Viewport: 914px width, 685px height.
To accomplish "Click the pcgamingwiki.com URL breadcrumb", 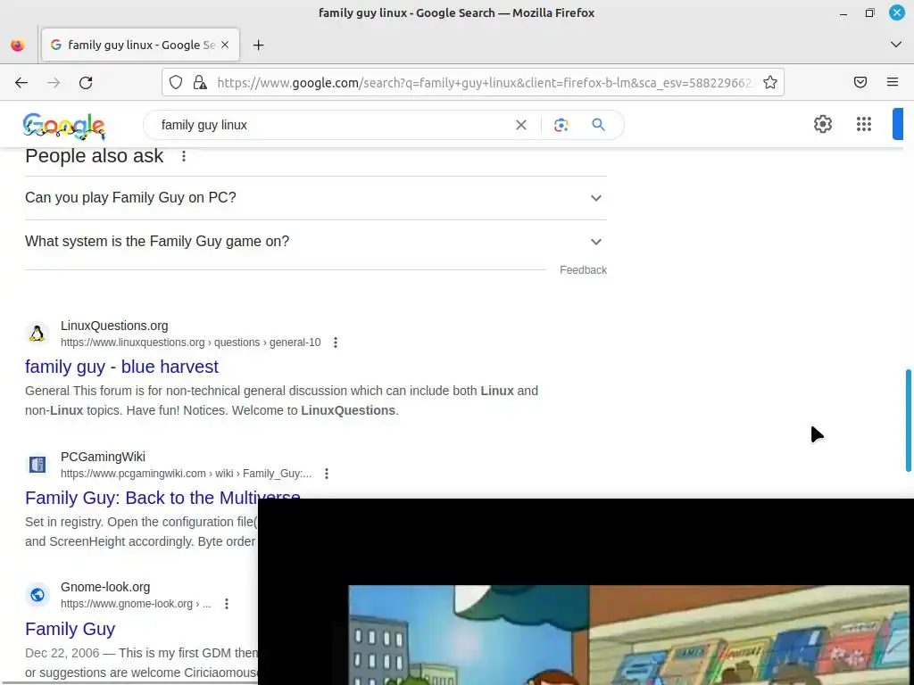I will coord(186,474).
